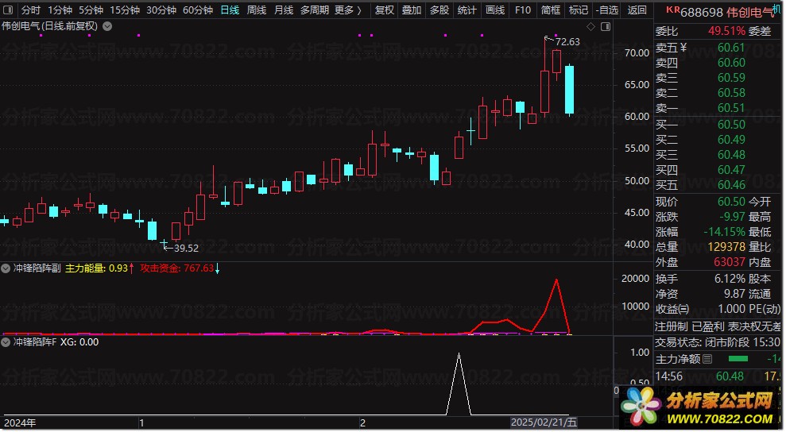Toggle the right panel layout icon
Viewport: 786px width, 432px height.
point(606,26)
